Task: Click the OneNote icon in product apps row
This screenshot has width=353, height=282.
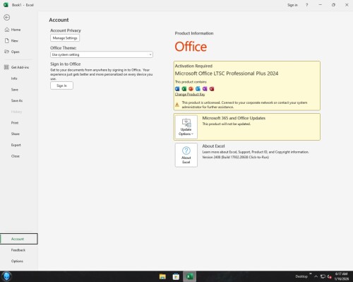Action: point(205,89)
